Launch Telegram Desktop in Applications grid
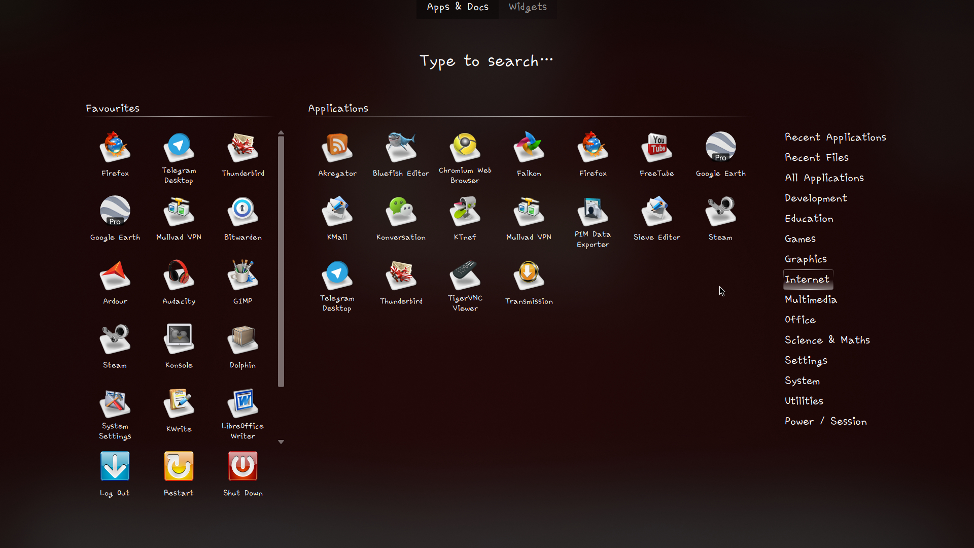 pos(337,286)
